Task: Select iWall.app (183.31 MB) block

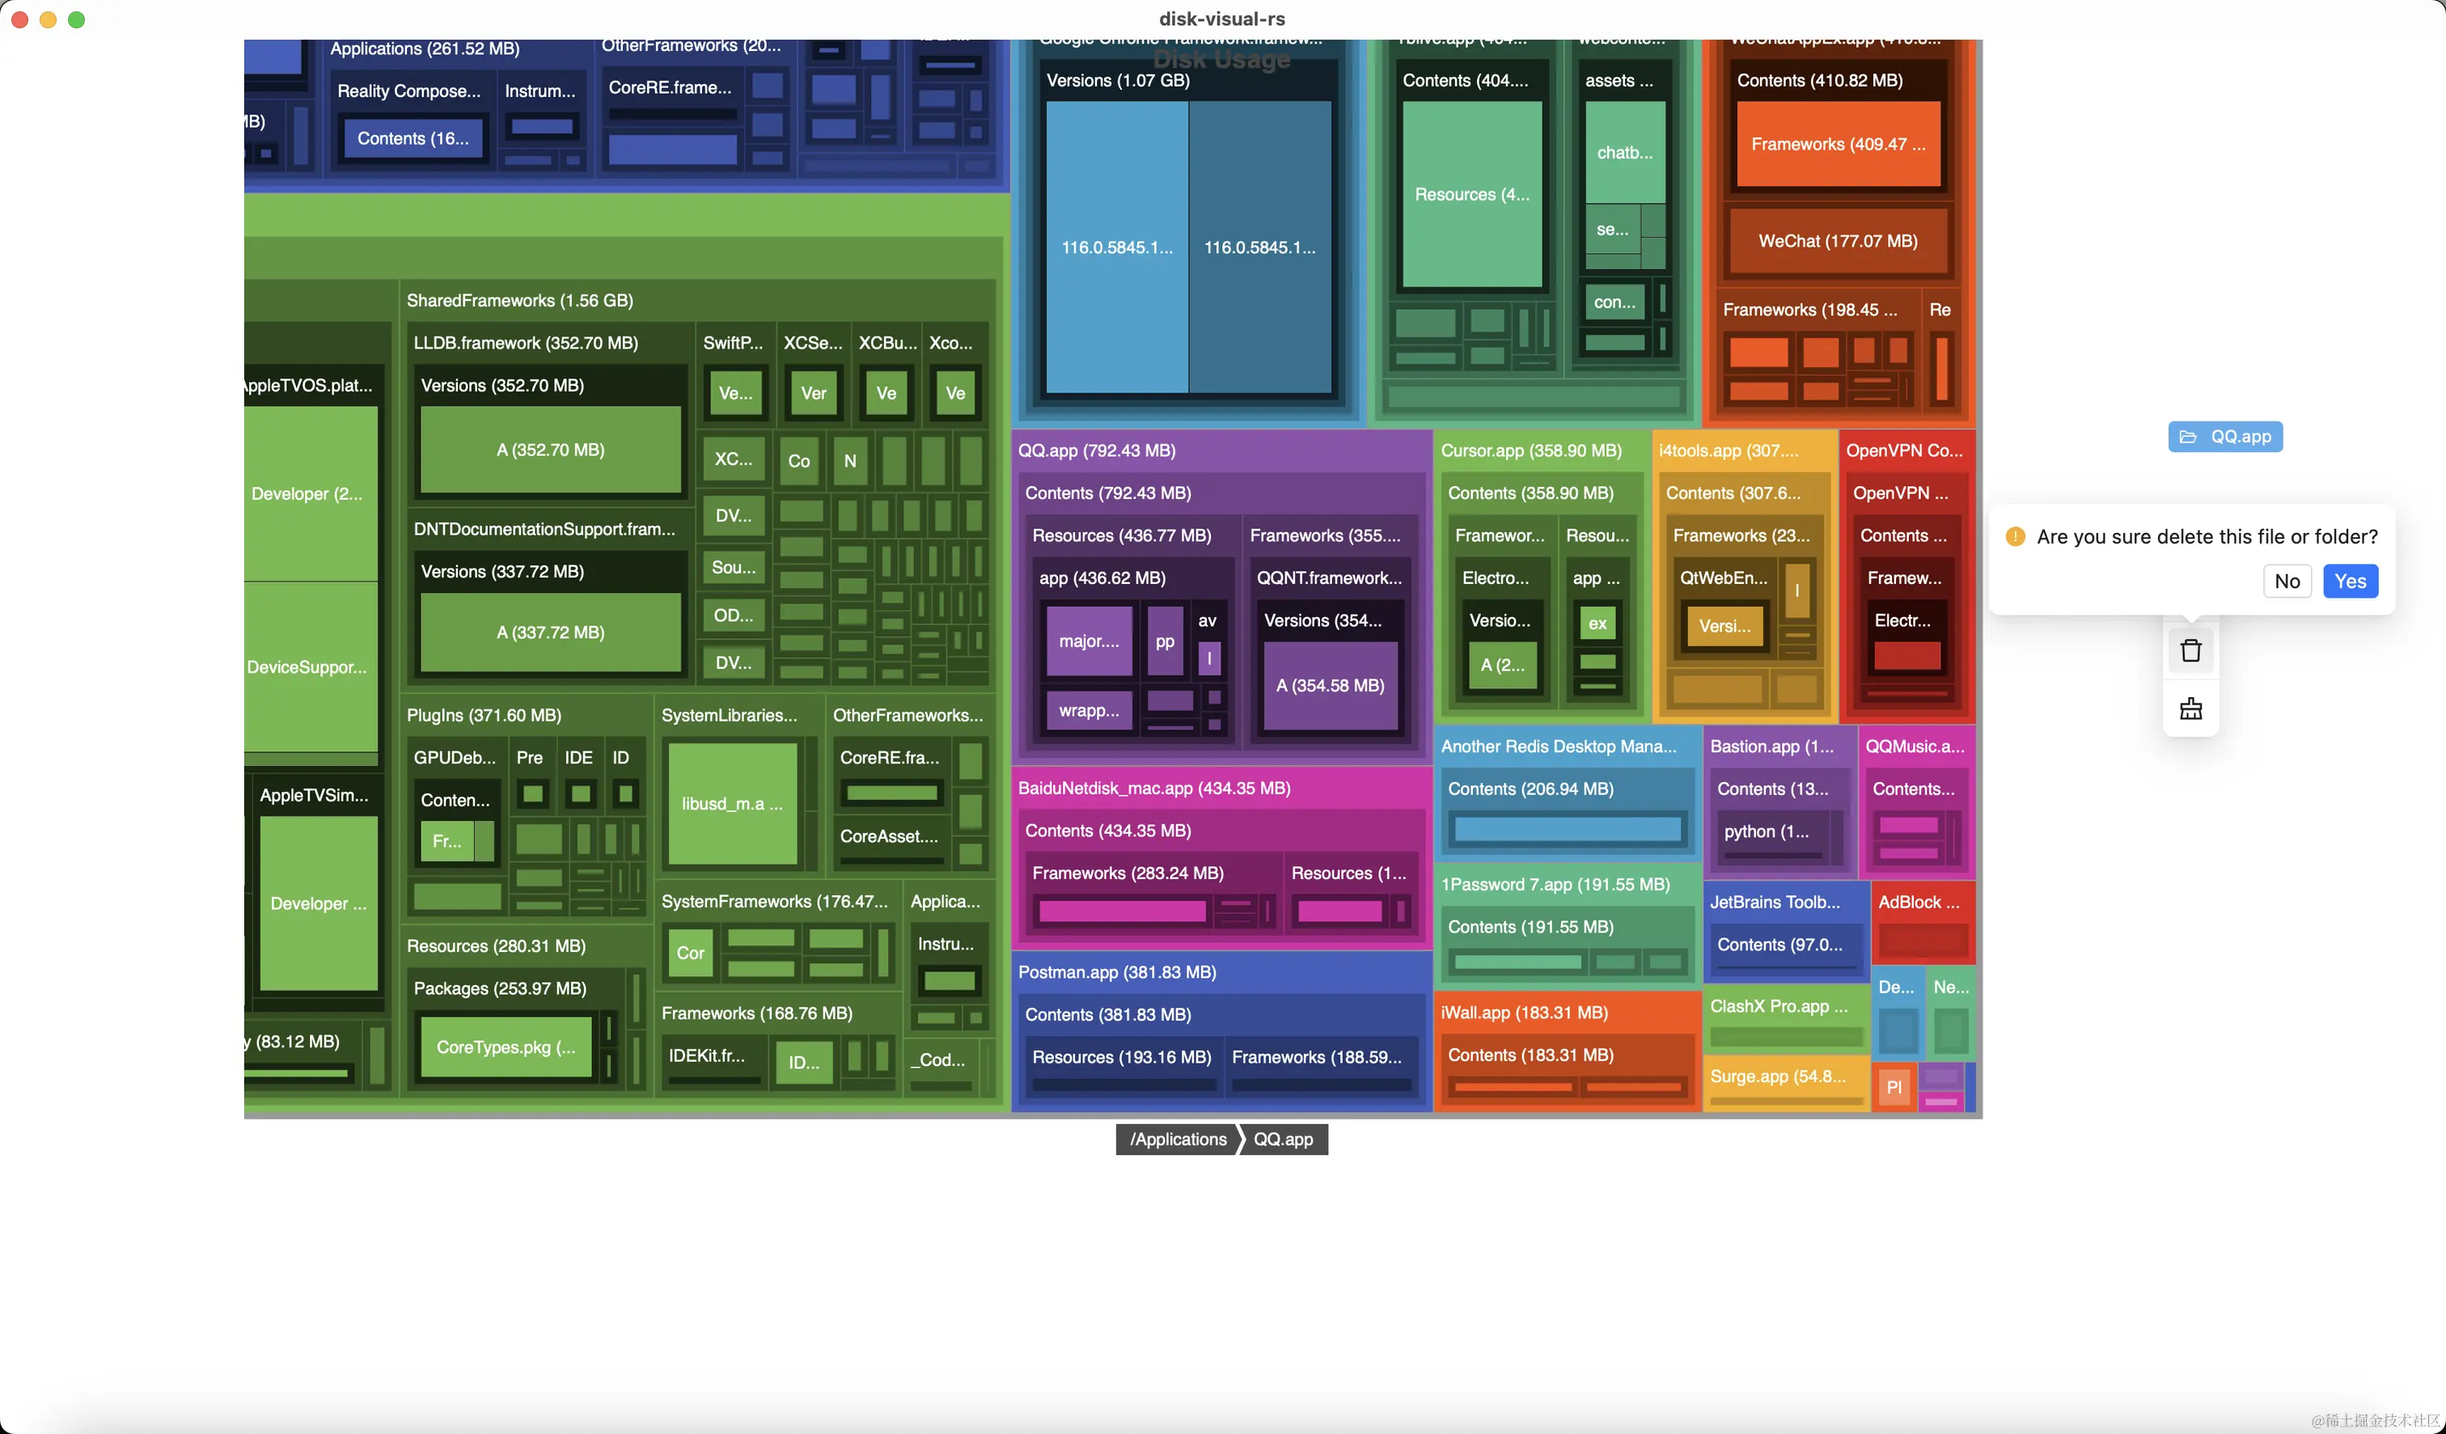Action: [x=1523, y=1012]
